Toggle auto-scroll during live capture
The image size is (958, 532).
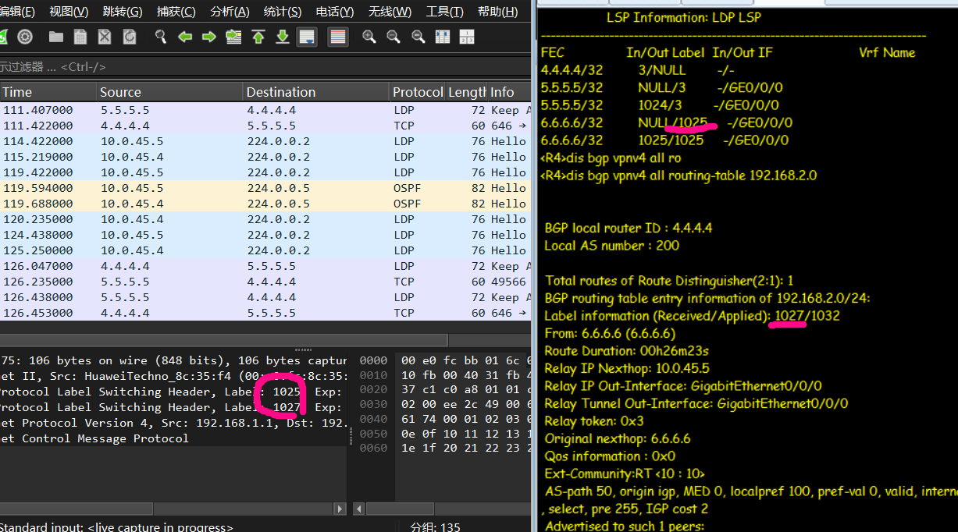click(x=307, y=37)
